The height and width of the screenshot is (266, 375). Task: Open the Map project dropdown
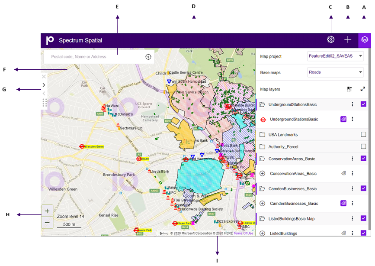pyautogui.click(x=335, y=56)
